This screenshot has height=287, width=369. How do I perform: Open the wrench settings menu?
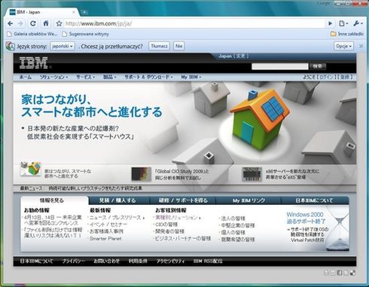point(358,23)
